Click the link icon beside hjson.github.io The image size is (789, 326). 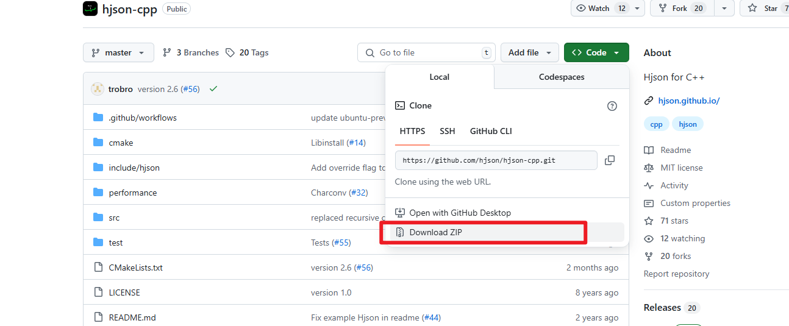649,101
